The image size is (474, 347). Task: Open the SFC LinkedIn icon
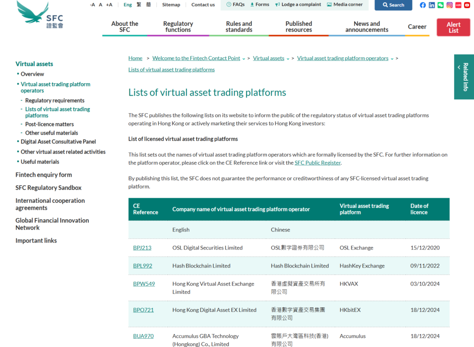pyautogui.click(x=432, y=5)
